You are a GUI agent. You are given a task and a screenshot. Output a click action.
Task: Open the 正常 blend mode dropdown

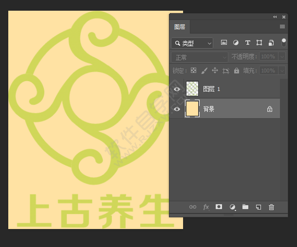[199, 57]
